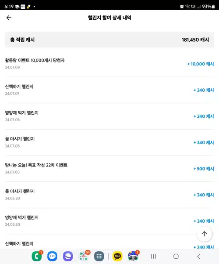Tap the system back navigation chevron
This screenshot has height=264, width=219.
(199, 256)
